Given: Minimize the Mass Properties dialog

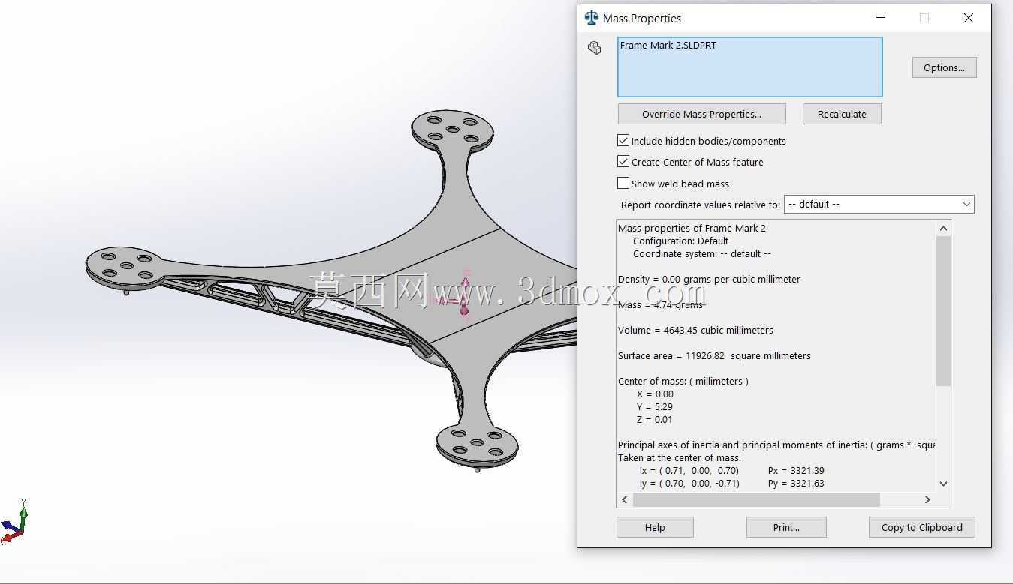Looking at the screenshot, I should point(882,18).
